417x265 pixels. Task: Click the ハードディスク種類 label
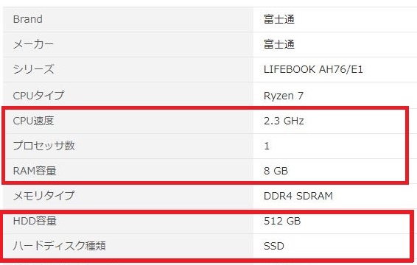[59, 246]
